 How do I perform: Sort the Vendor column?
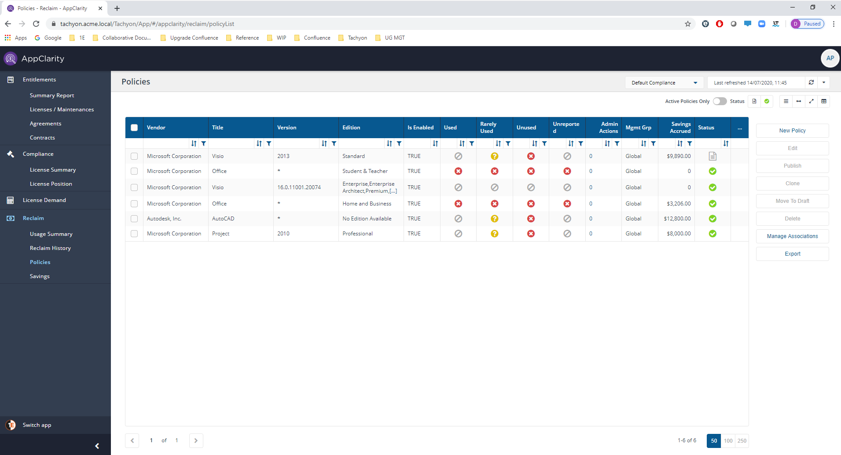coord(194,143)
